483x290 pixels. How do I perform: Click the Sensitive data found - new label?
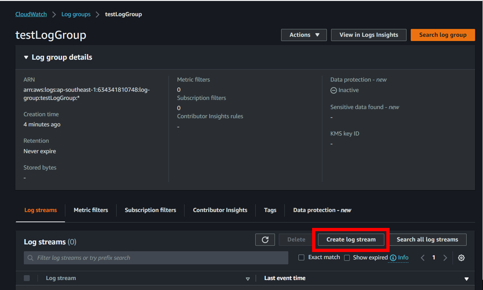(x=365, y=107)
